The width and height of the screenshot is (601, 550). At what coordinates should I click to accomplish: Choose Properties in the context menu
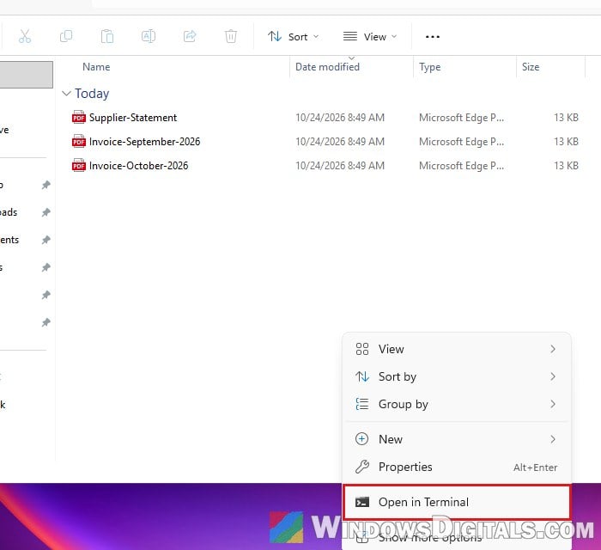click(x=457, y=467)
